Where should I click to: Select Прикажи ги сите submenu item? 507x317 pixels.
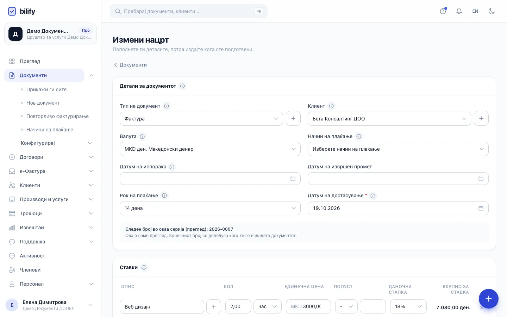46,89
